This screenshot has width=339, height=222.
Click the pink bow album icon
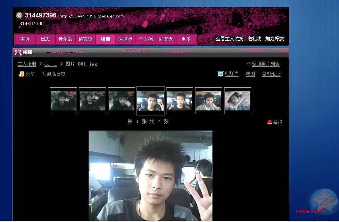[x=18, y=52]
